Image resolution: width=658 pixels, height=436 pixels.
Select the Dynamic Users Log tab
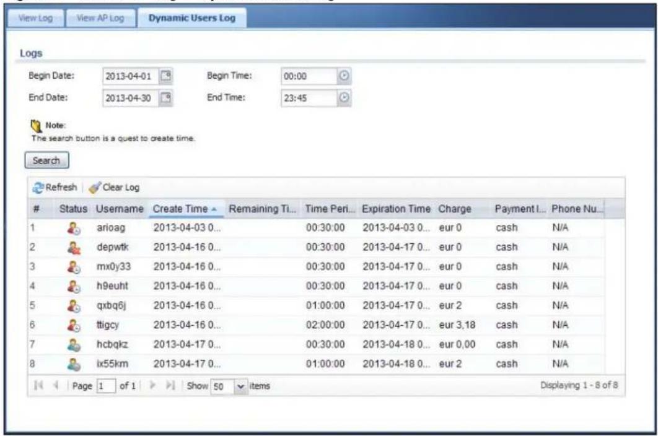[x=192, y=18]
